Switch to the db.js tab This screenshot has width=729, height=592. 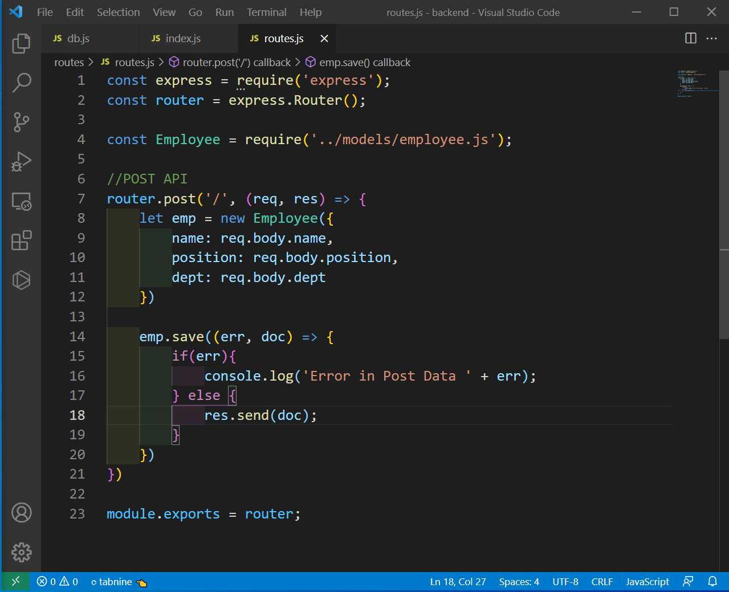(90, 38)
